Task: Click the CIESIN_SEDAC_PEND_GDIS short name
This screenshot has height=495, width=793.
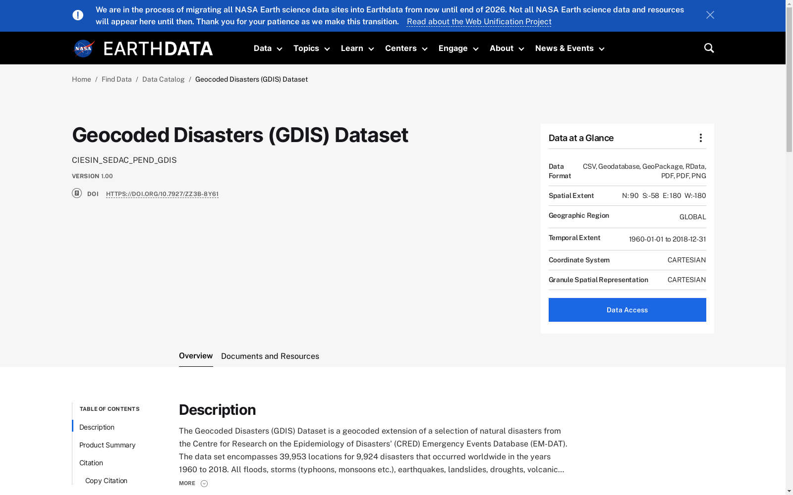Action: click(124, 160)
